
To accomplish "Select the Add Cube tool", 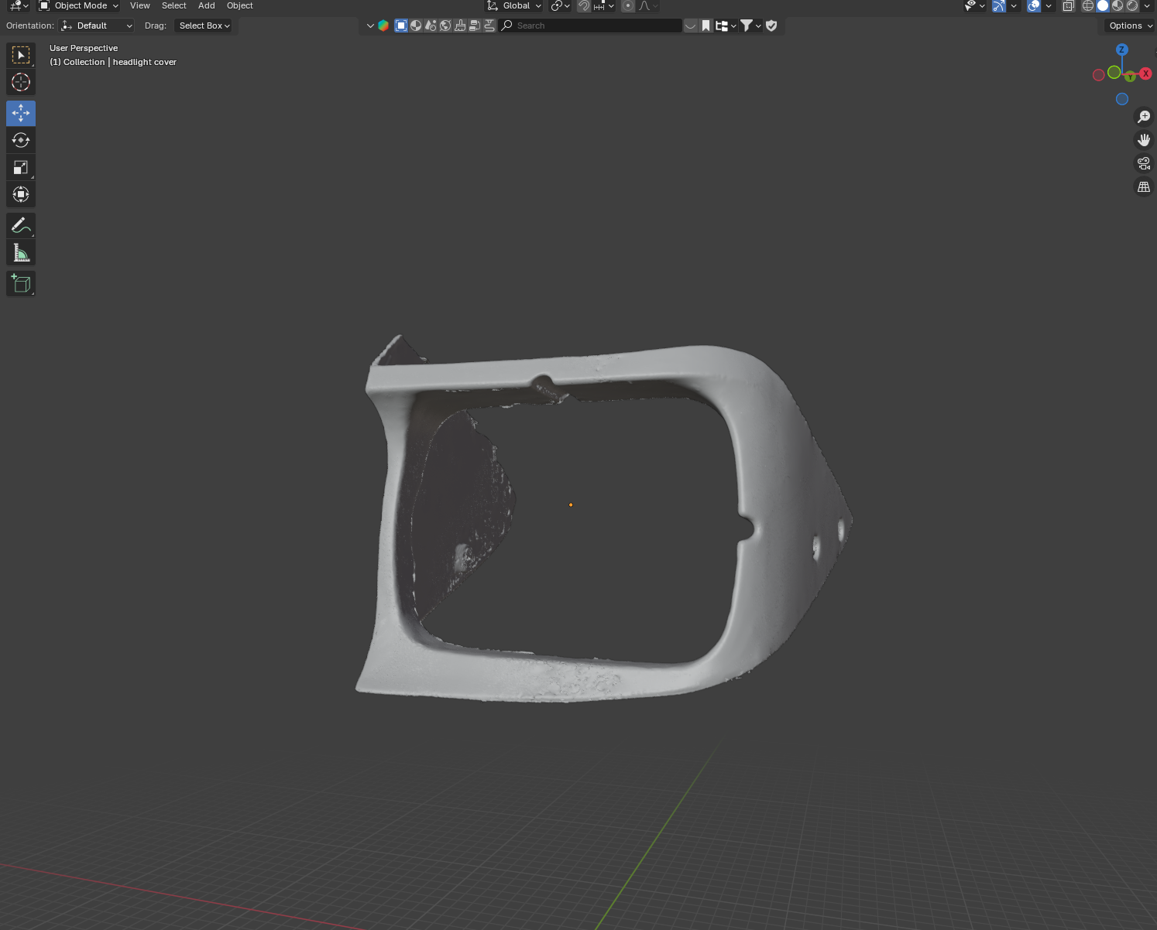I will coord(21,283).
